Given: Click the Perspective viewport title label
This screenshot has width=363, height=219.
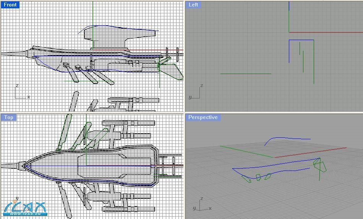Looking at the screenshot, I should [x=203, y=118].
